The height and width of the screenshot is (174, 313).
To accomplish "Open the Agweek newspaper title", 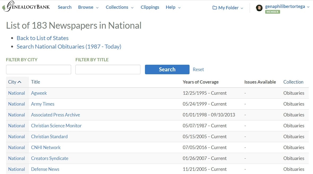I will tap(39, 93).
